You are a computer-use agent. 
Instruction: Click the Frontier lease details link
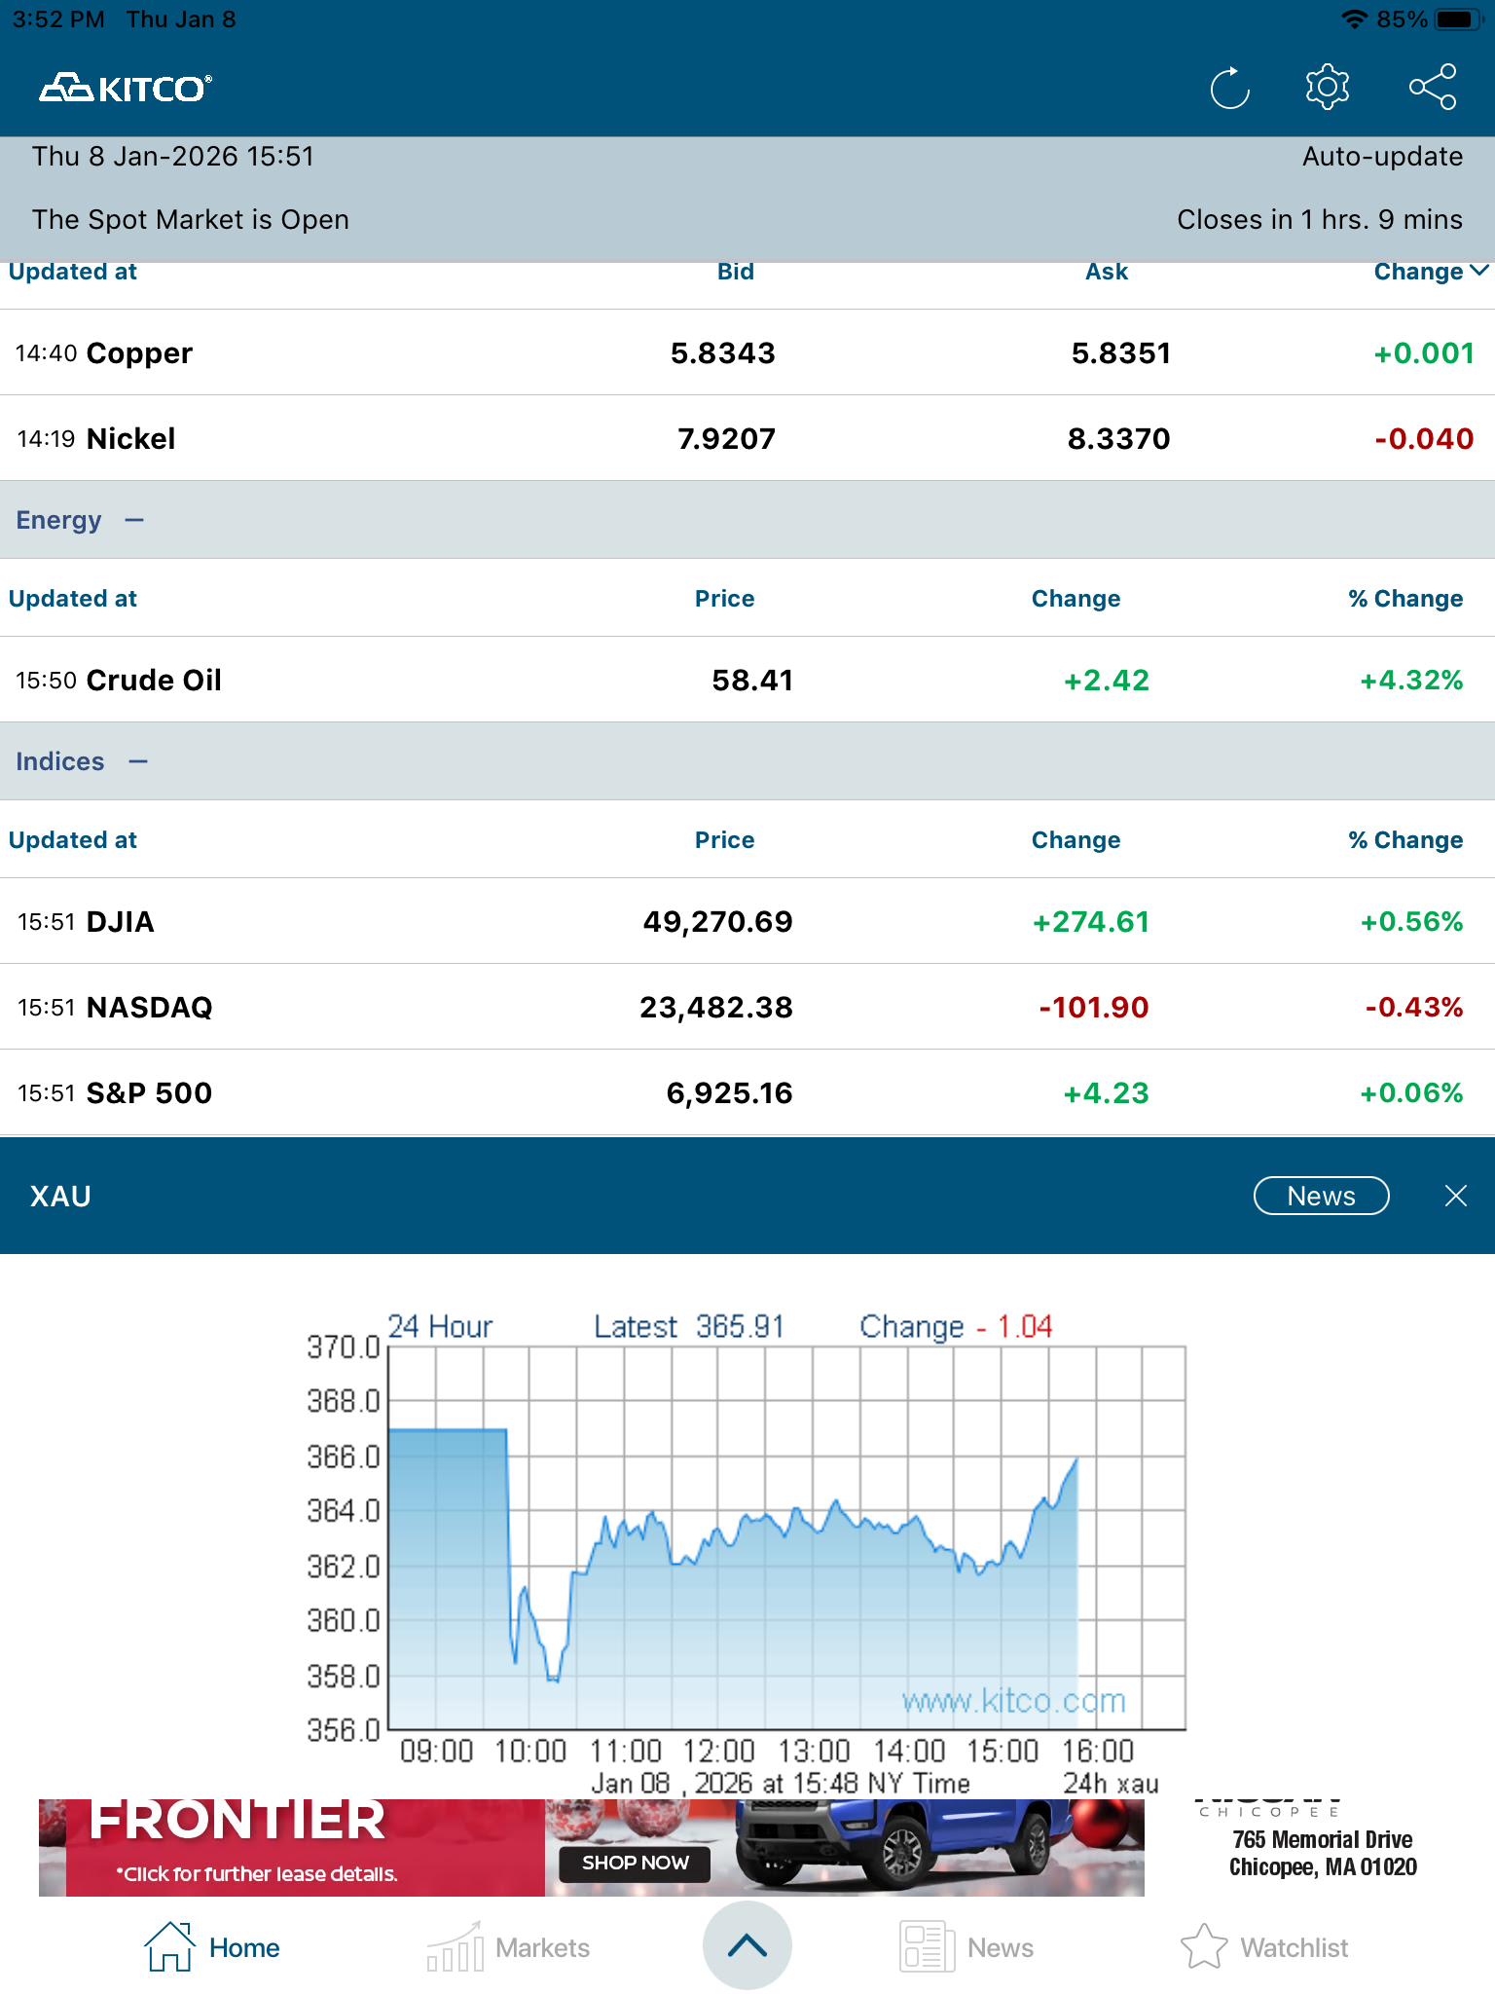257,1874
